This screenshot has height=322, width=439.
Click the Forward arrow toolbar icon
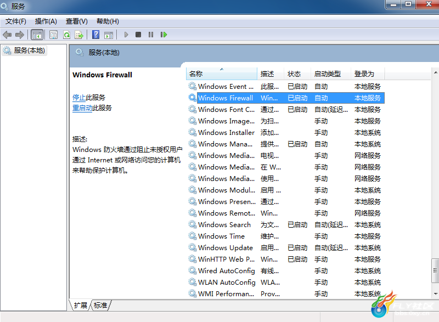(x=20, y=35)
